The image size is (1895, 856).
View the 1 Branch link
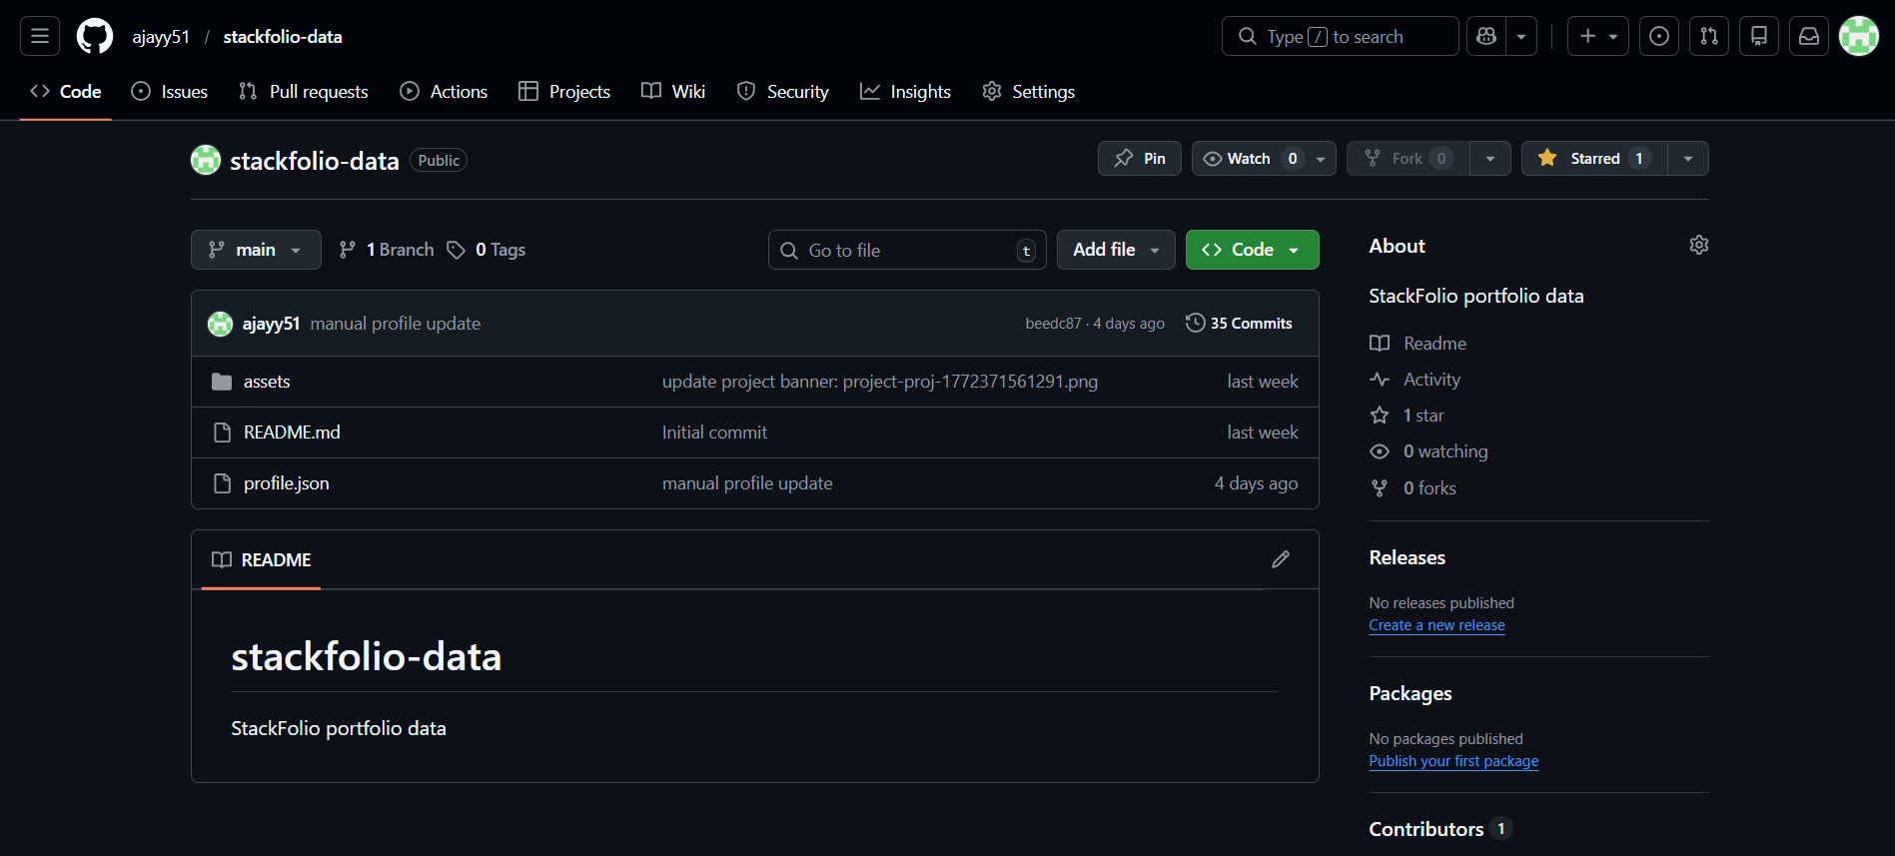[x=387, y=250]
